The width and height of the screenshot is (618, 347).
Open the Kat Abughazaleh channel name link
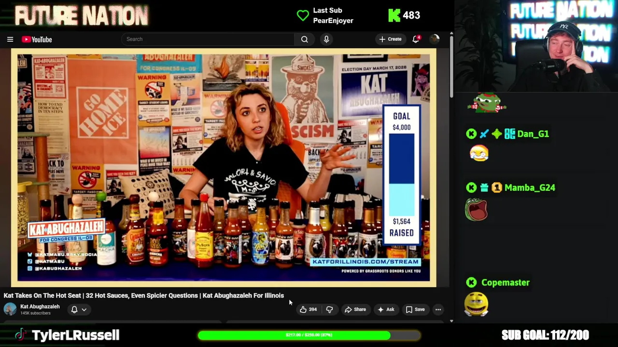tap(40, 307)
